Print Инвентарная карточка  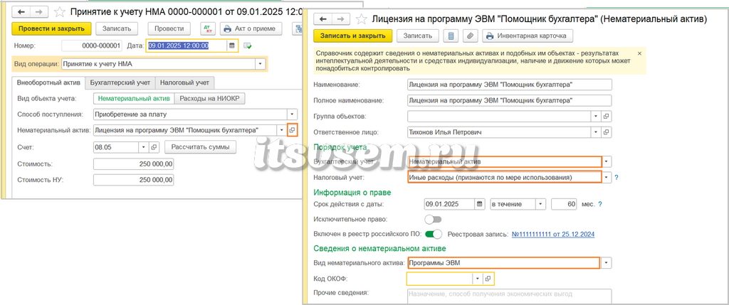click(528, 36)
